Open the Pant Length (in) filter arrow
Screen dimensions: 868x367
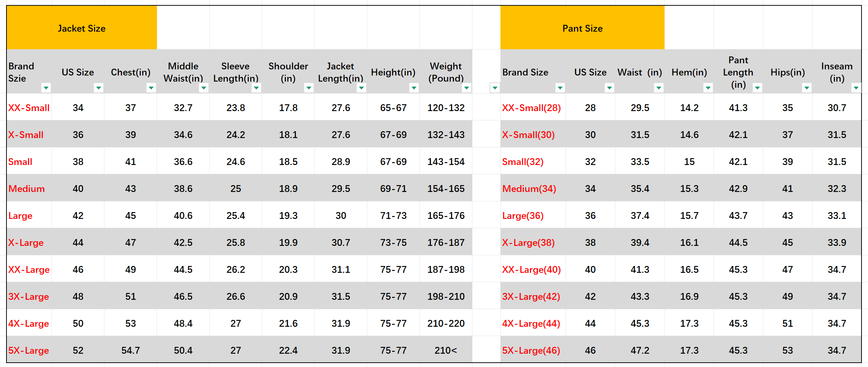(757, 88)
